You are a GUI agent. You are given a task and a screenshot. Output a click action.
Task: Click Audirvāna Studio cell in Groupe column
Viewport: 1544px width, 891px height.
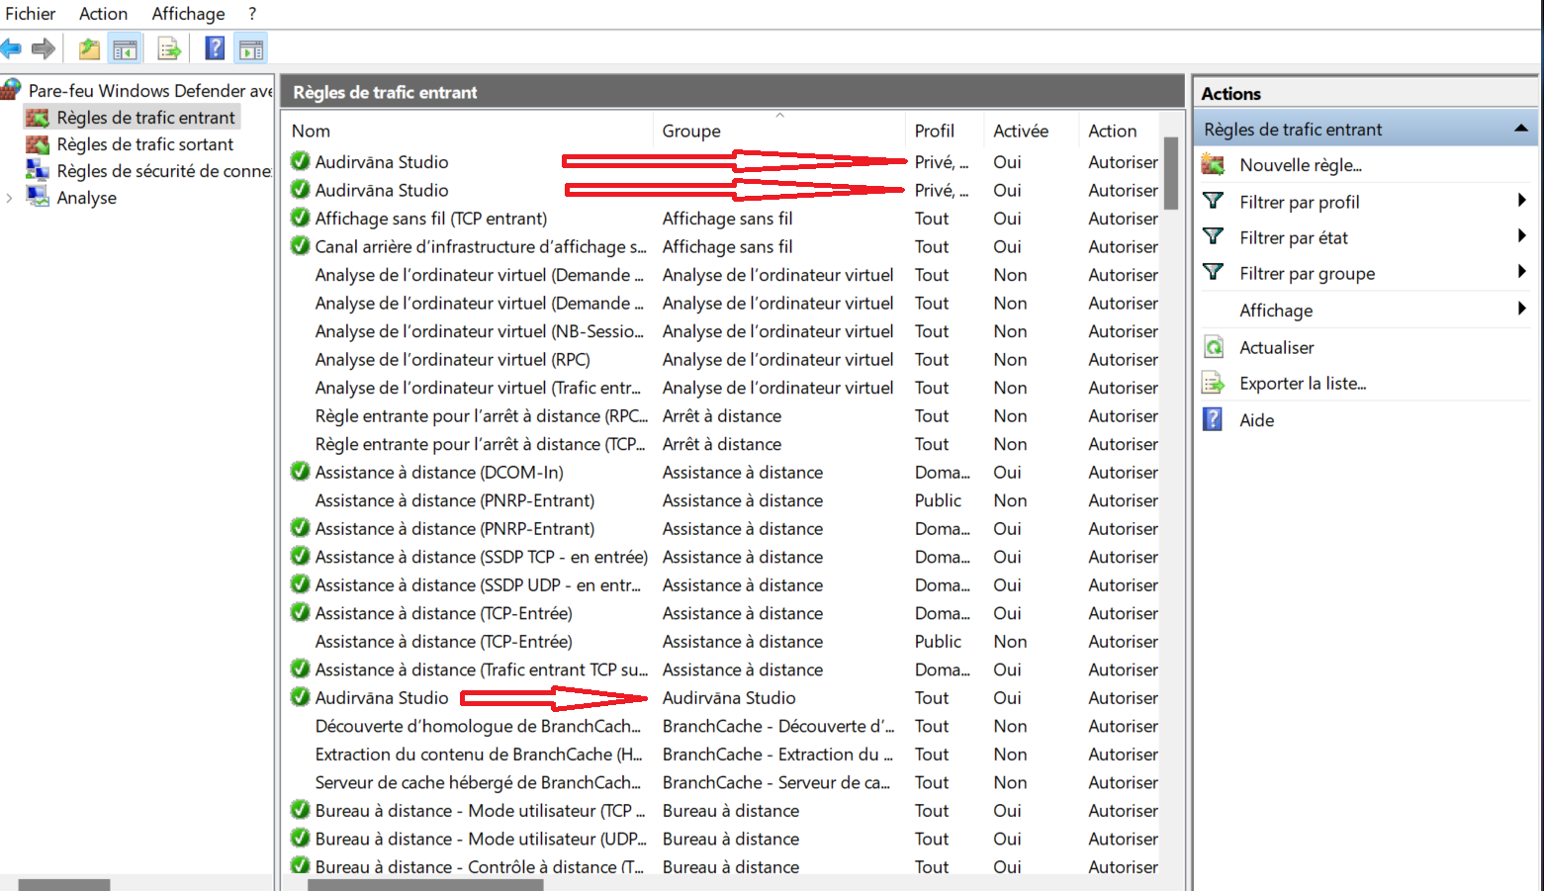[729, 697]
